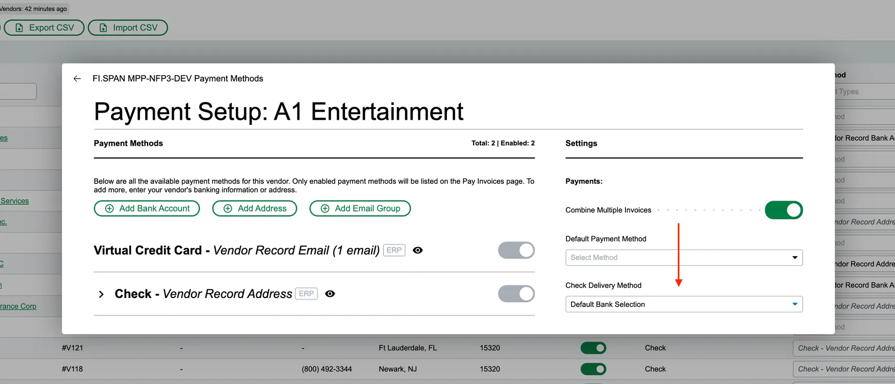Click vendor ID '#V118' in the background table
Image resolution: width=895 pixels, height=384 pixels.
click(72, 369)
